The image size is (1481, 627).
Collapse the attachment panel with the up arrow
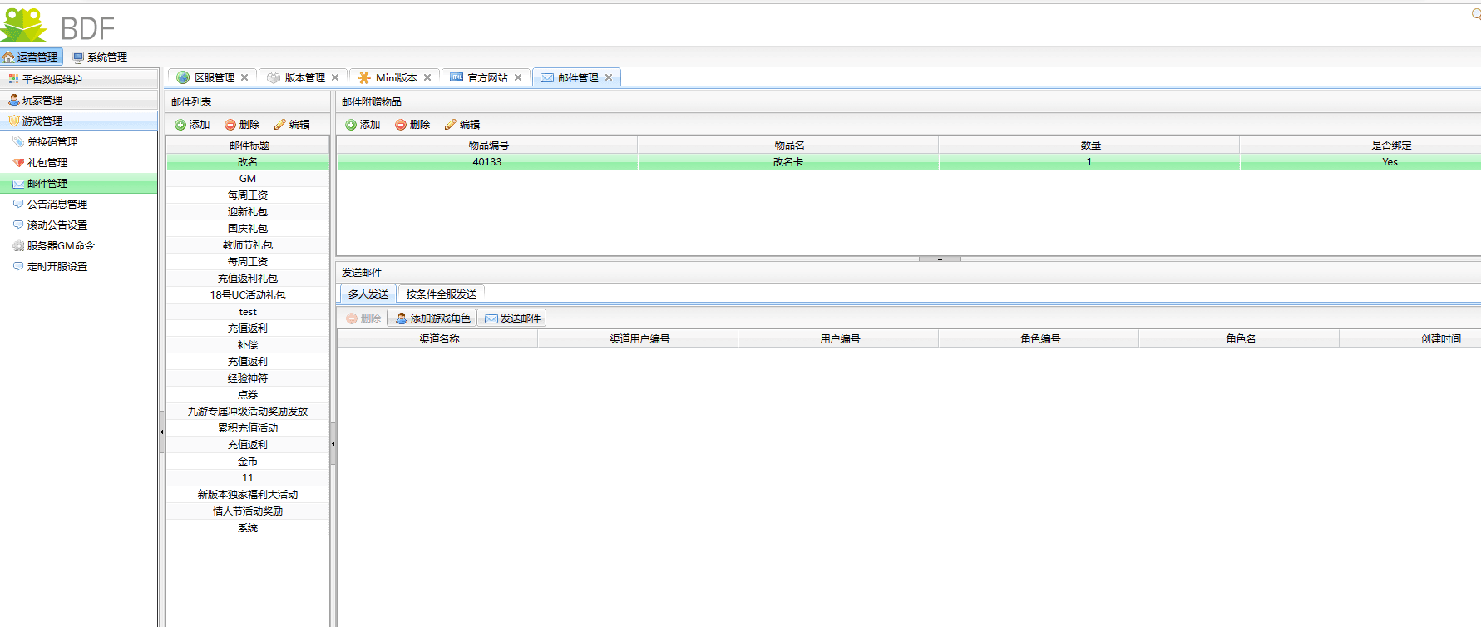click(x=940, y=259)
